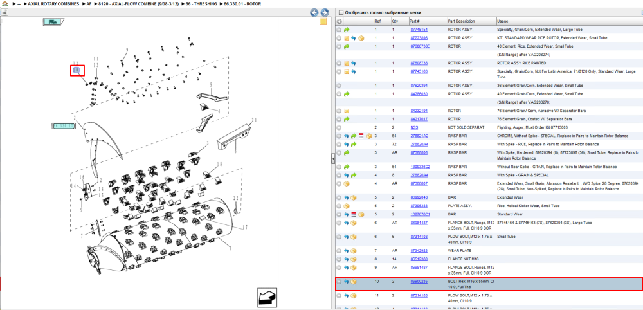Screen dimensions: 643x310
Task: Click blue arrow icon for part 86512380
Action: coord(347,259)
